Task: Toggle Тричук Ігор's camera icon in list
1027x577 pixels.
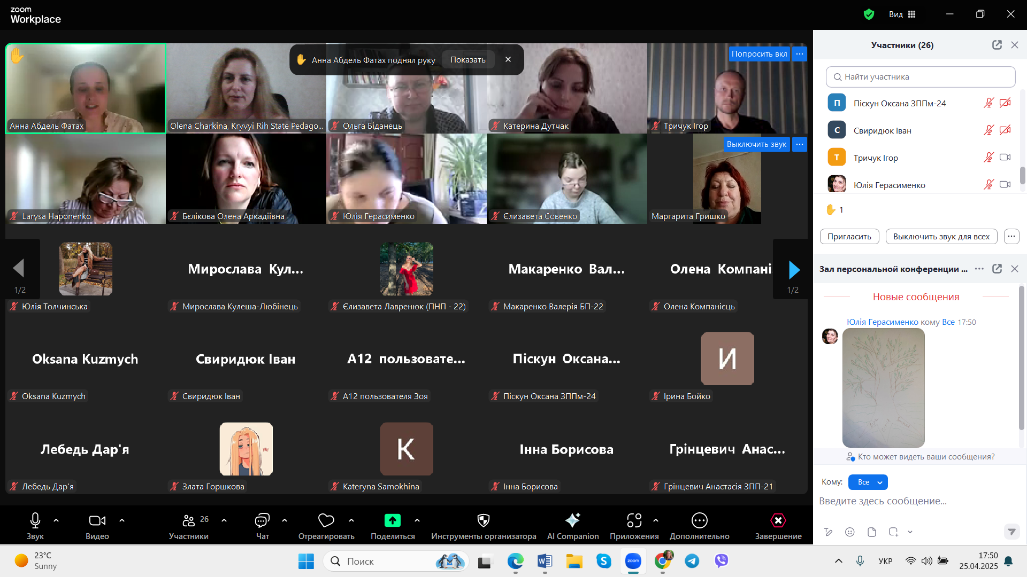Action: point(1005,157)
